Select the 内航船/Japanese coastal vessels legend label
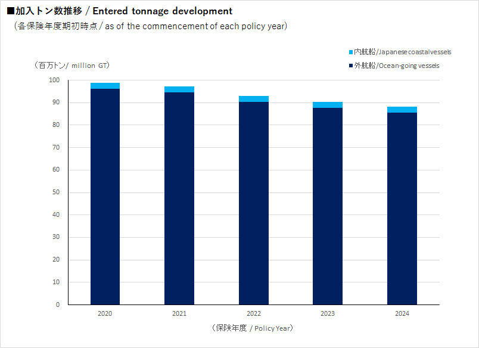 [x=403, y=52]
